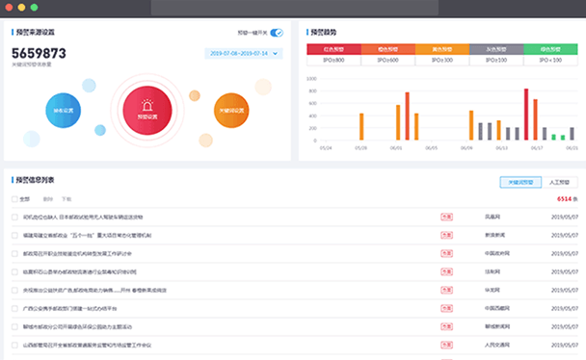Open the headline in the 凤凰网 row
Screen dimensions: 586x360
tap(83, 218)
